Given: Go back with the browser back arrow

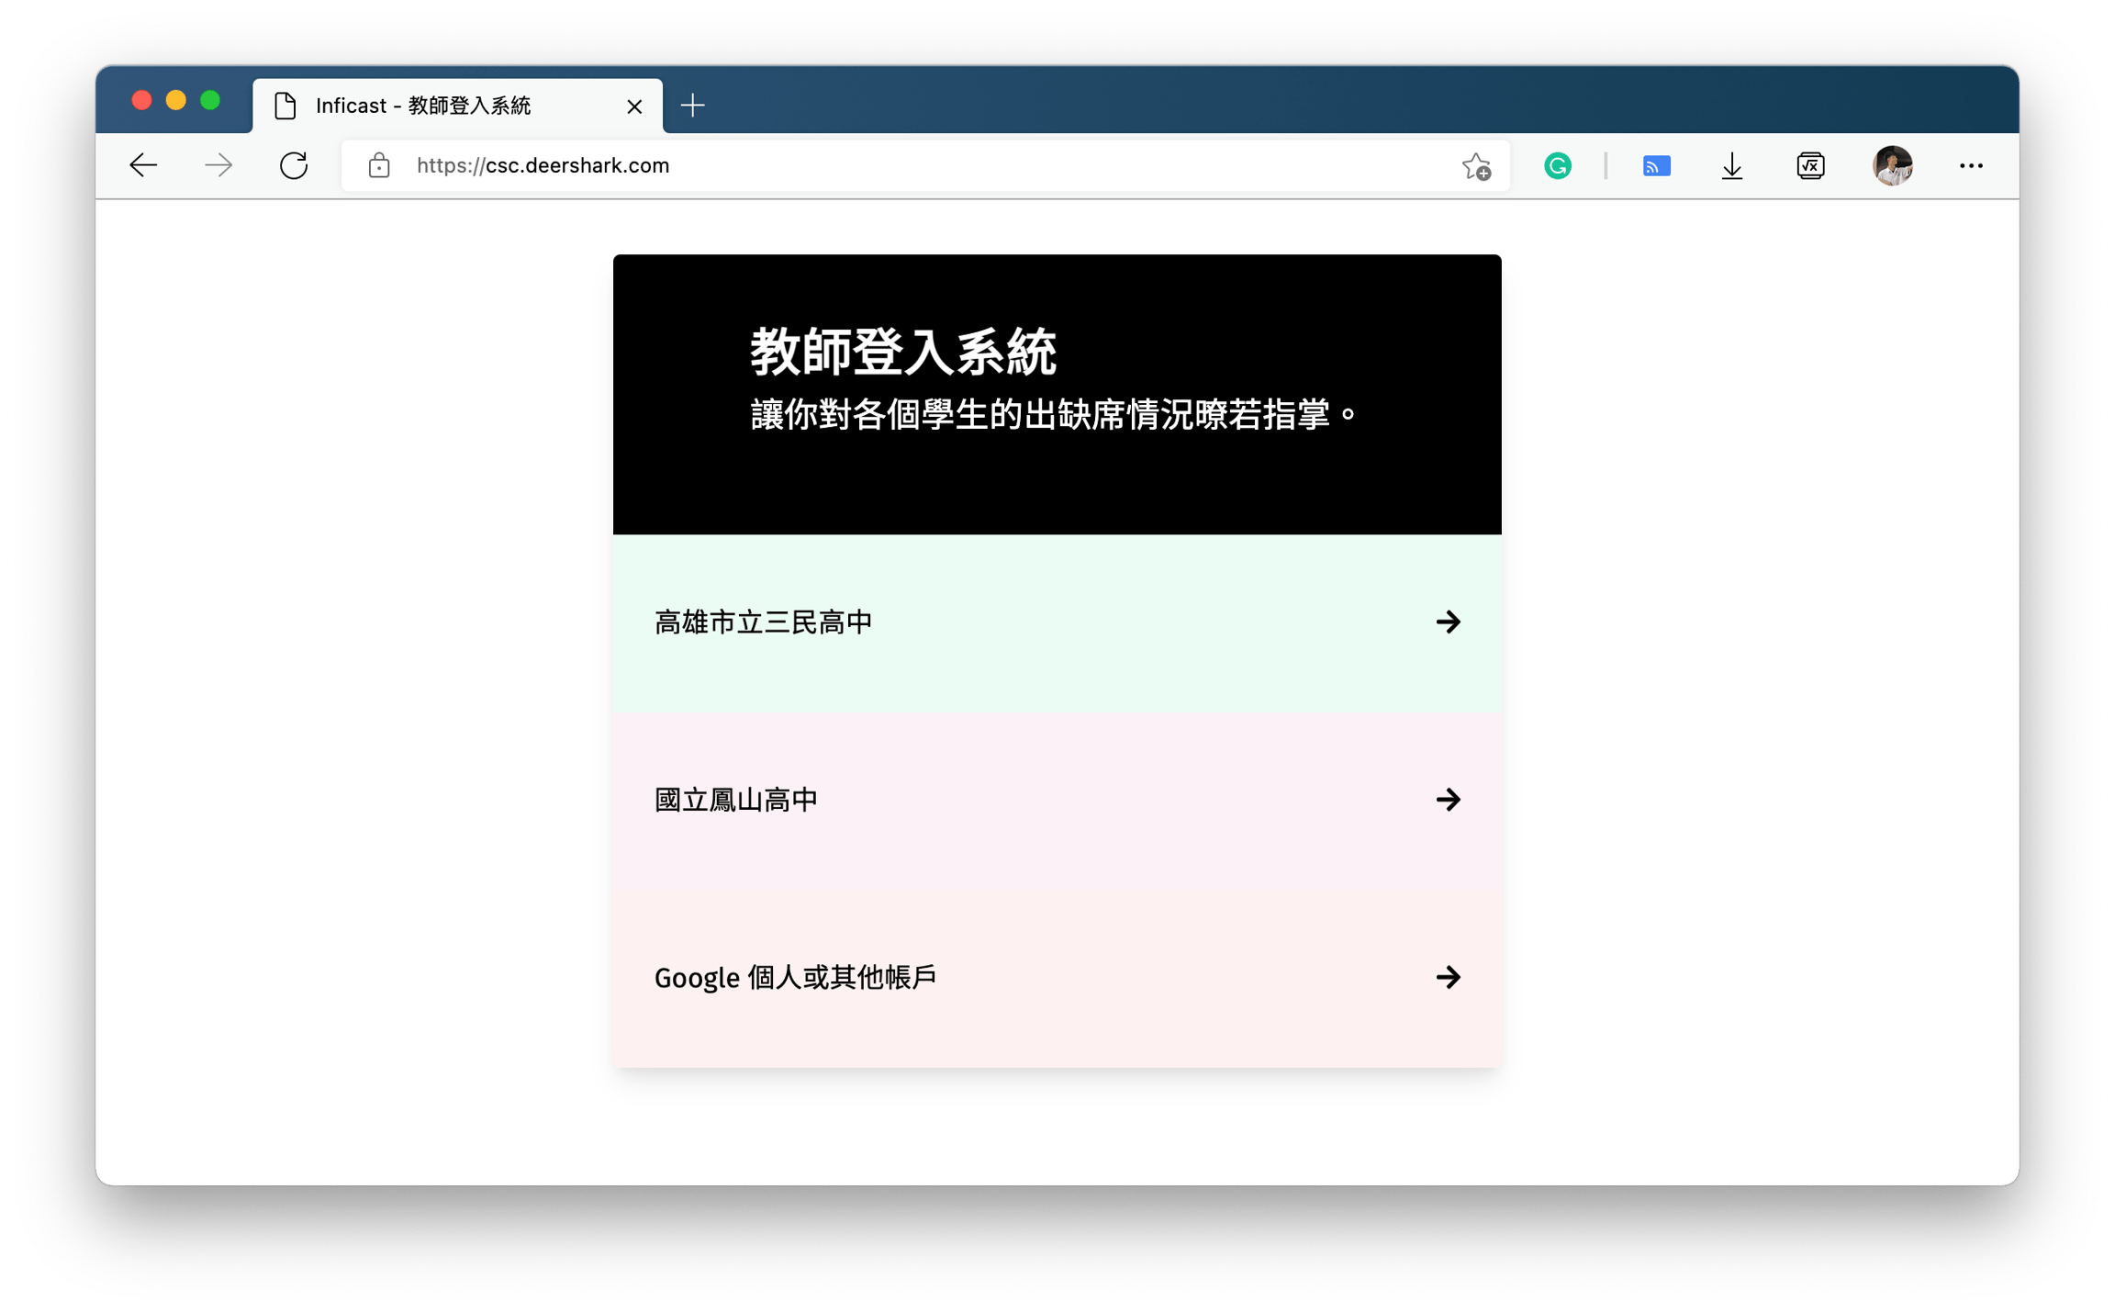Looking at the screenshot, I should click(x=143, y=165).
